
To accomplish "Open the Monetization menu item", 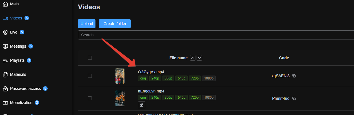I will [21, 103].
